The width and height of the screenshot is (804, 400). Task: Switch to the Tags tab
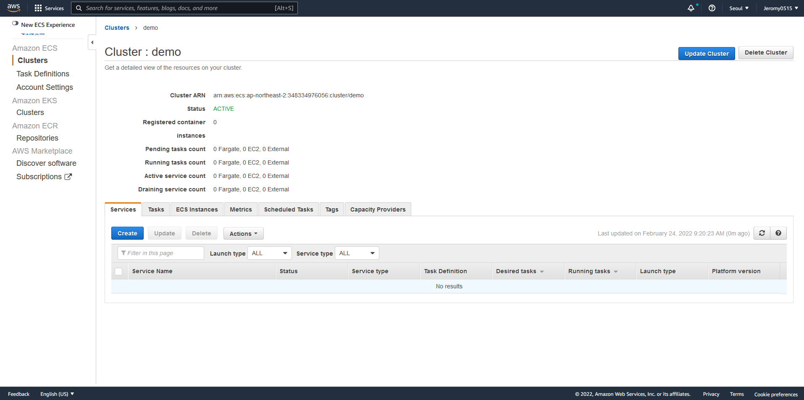[332, 209]
